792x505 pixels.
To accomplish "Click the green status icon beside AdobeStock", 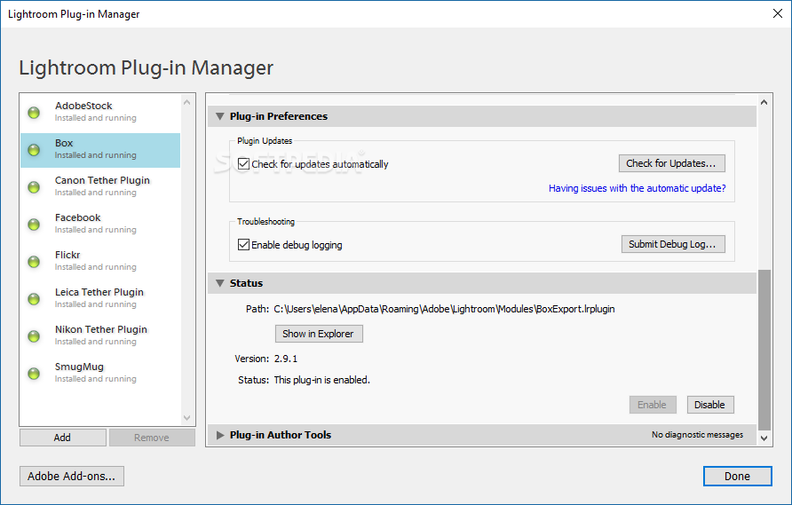I will click(x=34, y=113).
